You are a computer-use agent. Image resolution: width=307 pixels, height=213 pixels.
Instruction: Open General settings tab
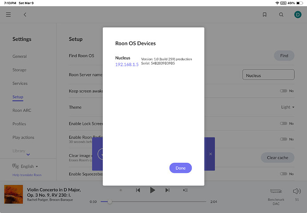point(20,56)
